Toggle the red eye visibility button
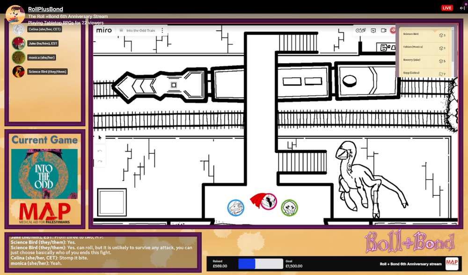This screenshot has width=468, height=275. pyautogui.click(x=393, y=30)
